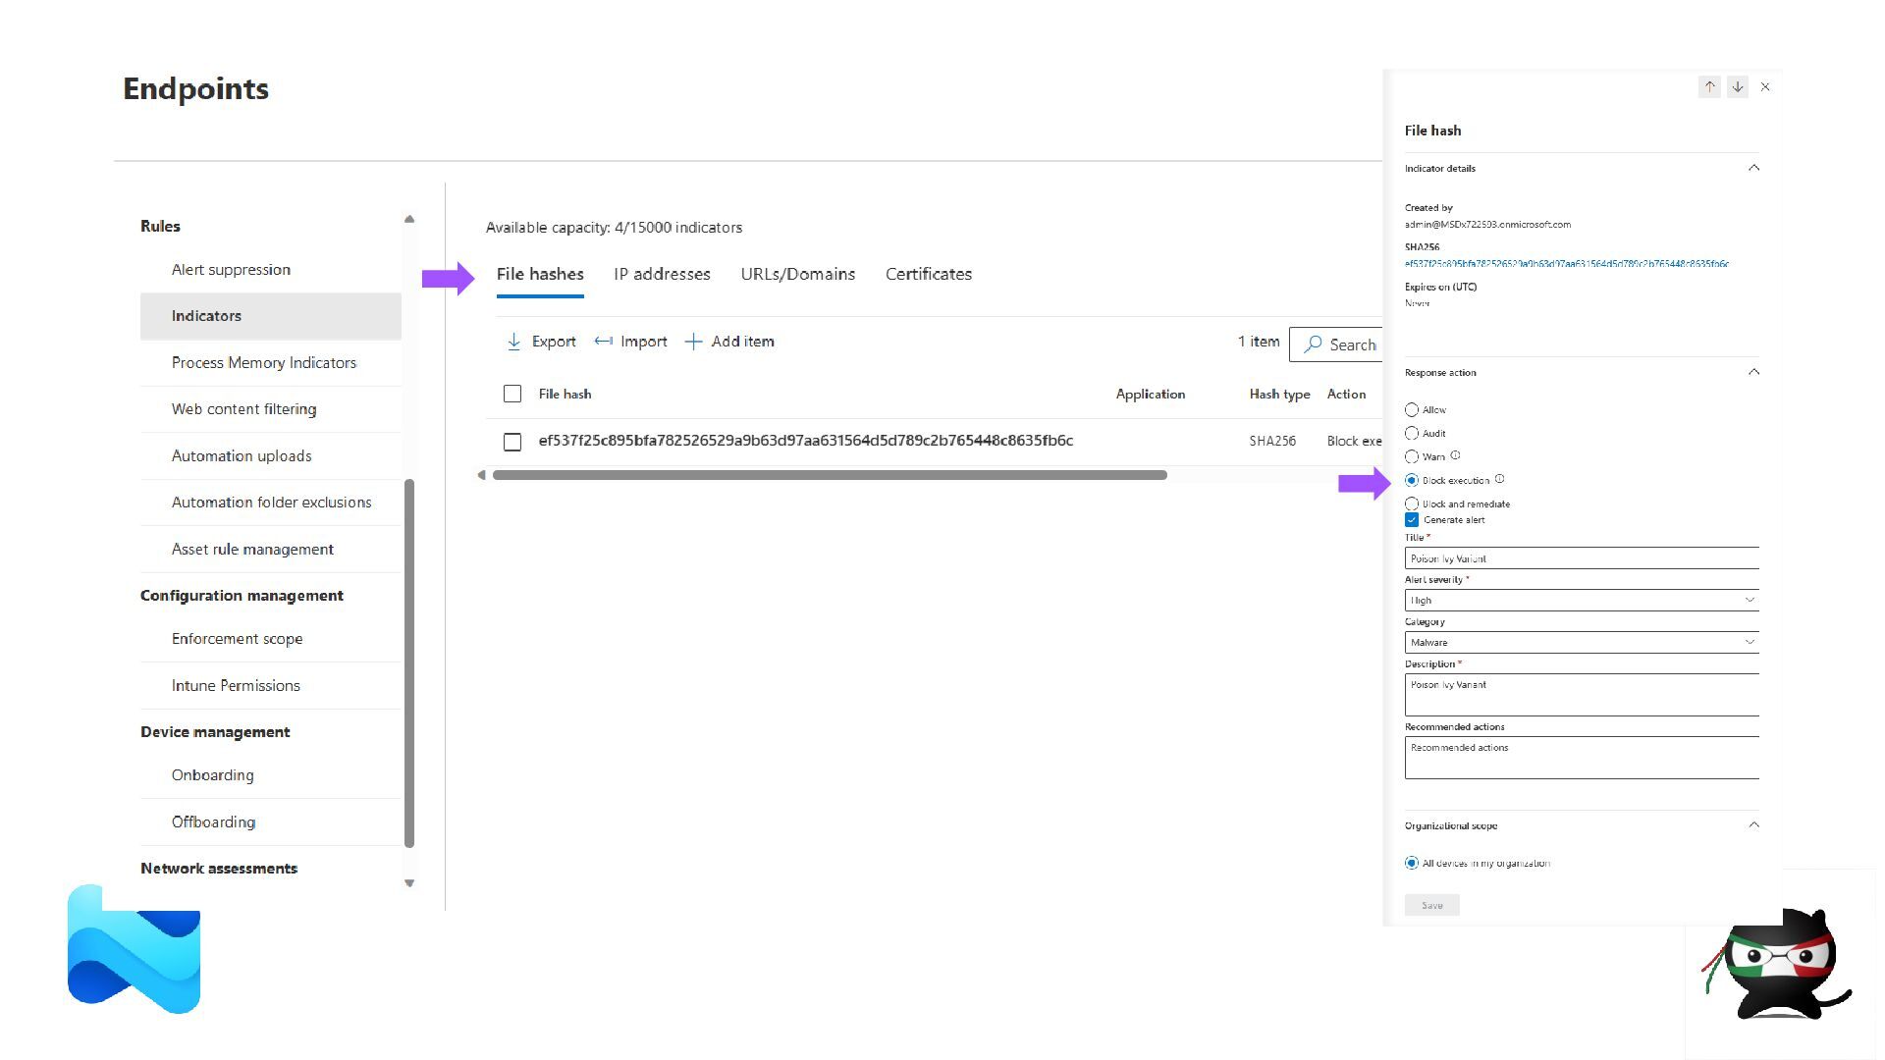Image resolution: width=1885 pixels, height=1060 pixels.
Task: Select Block and remediate option
Action: (1412, 503)
